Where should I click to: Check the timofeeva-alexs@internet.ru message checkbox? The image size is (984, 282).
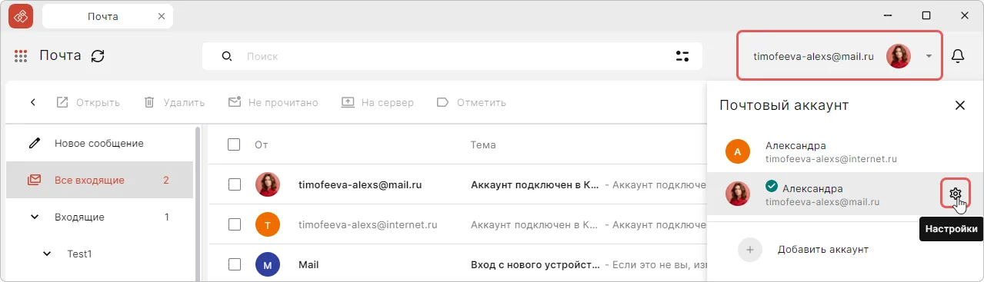coord(235,224)
